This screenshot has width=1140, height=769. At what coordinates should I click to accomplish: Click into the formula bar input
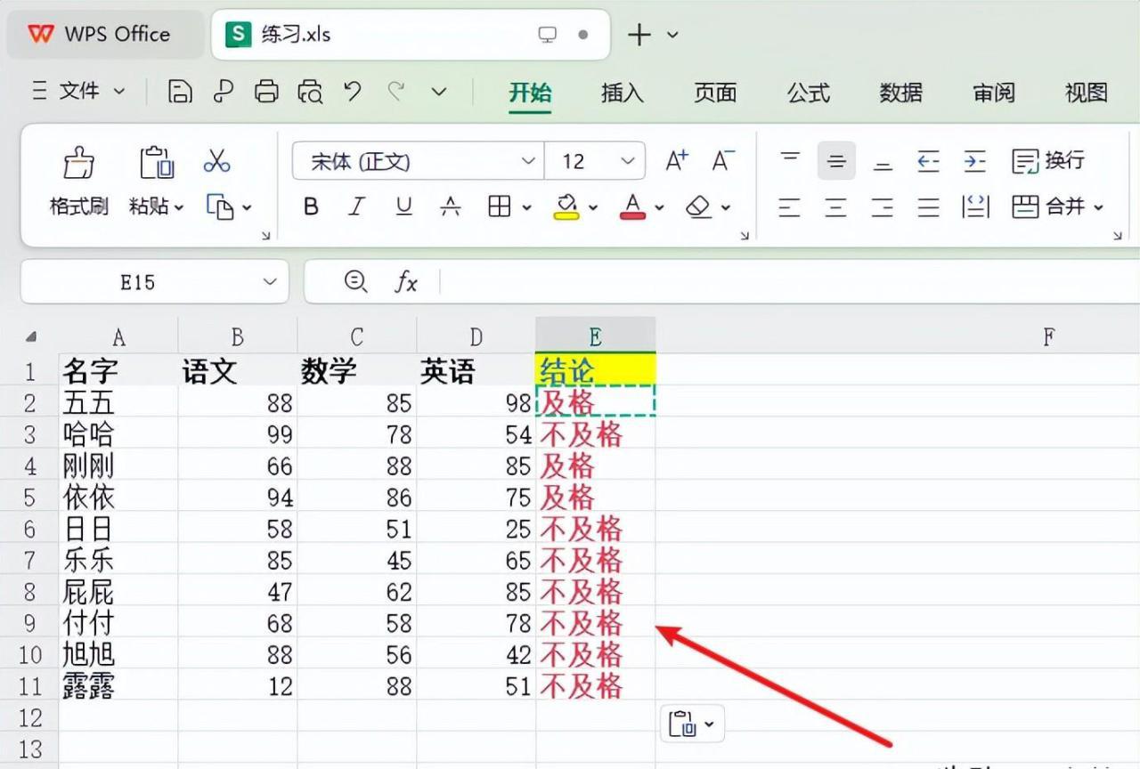pyautogui.click(x=791, y=282)
